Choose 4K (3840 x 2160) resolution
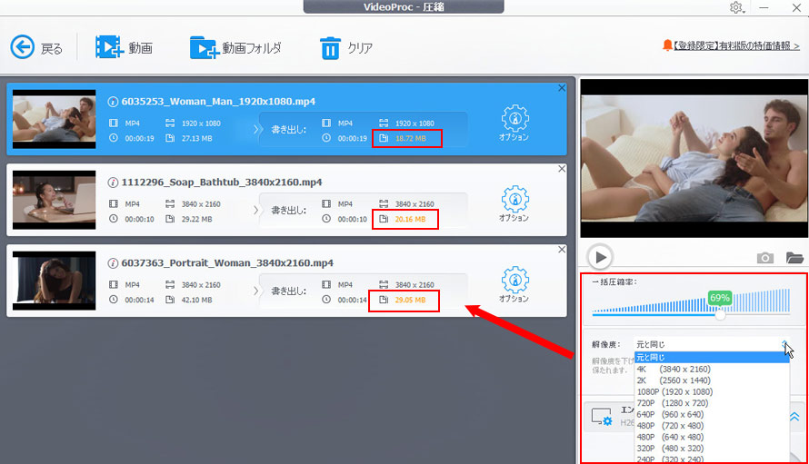The height and width of the screenshot is (464, 809). point(712,370)
